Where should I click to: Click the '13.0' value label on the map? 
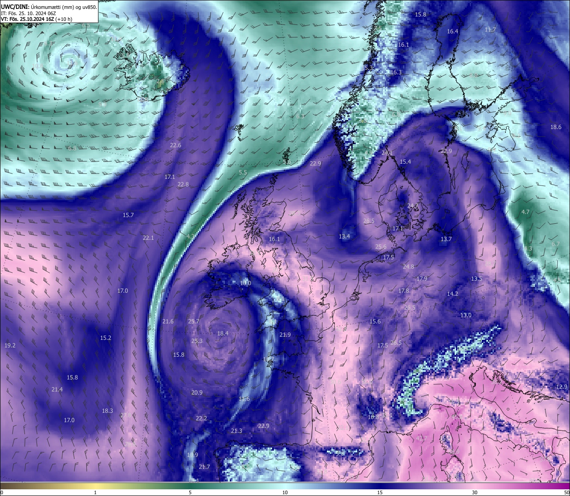[466, 315]
